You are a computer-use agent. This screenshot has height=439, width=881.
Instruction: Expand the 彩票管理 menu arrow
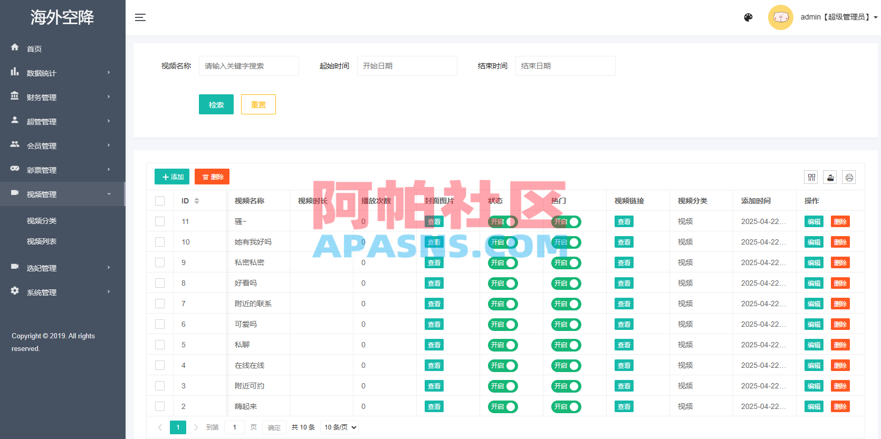[109, 170]
